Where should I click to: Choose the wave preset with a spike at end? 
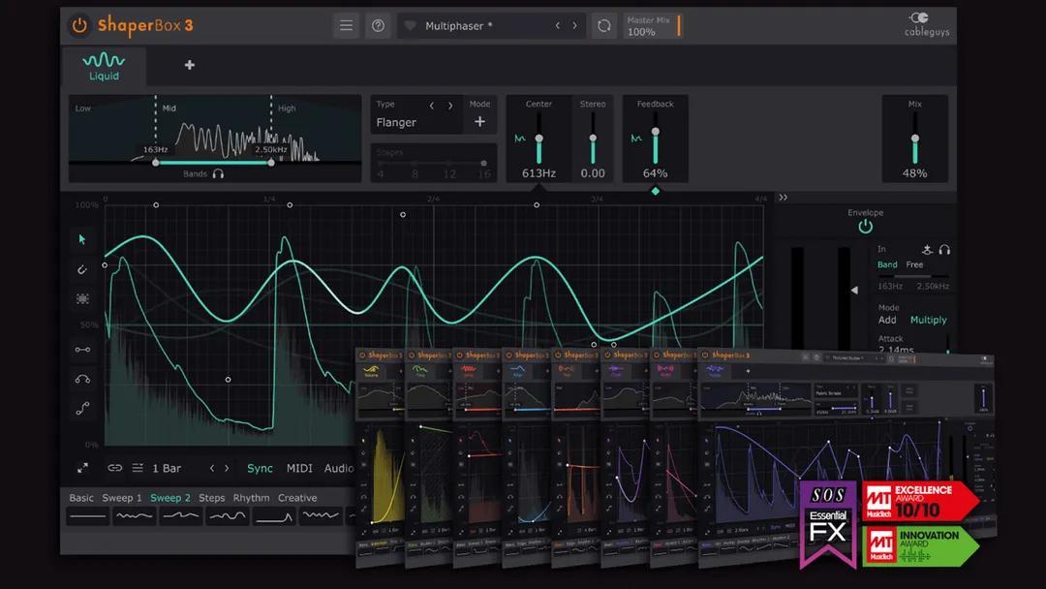[273, 515]
